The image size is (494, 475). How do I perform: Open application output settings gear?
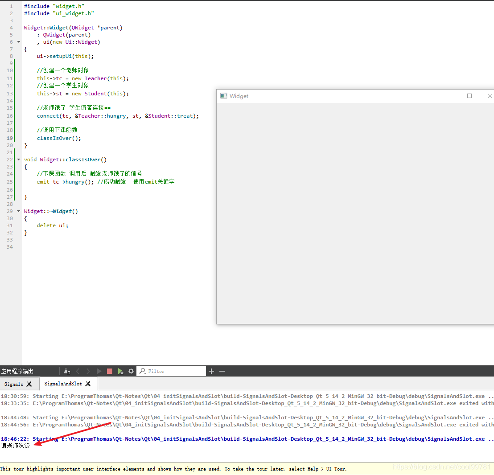(131, 371)
